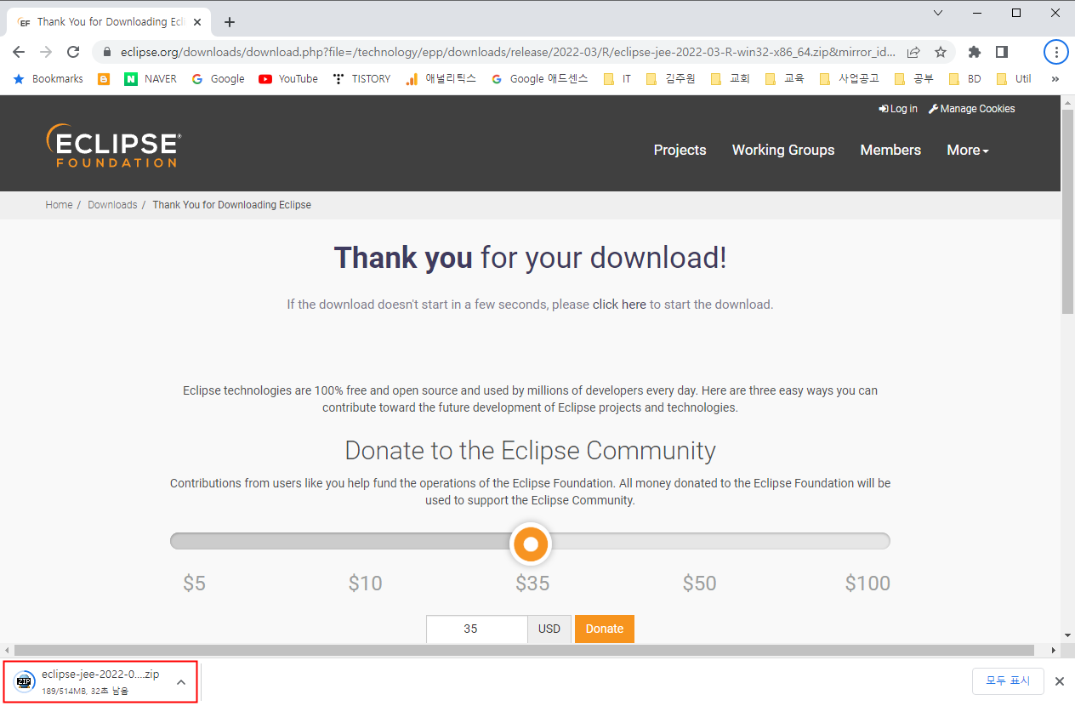This screenshot has height=706, width=1075.
Task: Close the downloads bar with X
Action: click(x=1060, y=681)
